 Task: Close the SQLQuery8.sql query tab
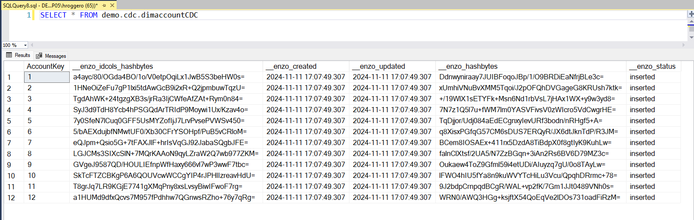click(112, 5)
